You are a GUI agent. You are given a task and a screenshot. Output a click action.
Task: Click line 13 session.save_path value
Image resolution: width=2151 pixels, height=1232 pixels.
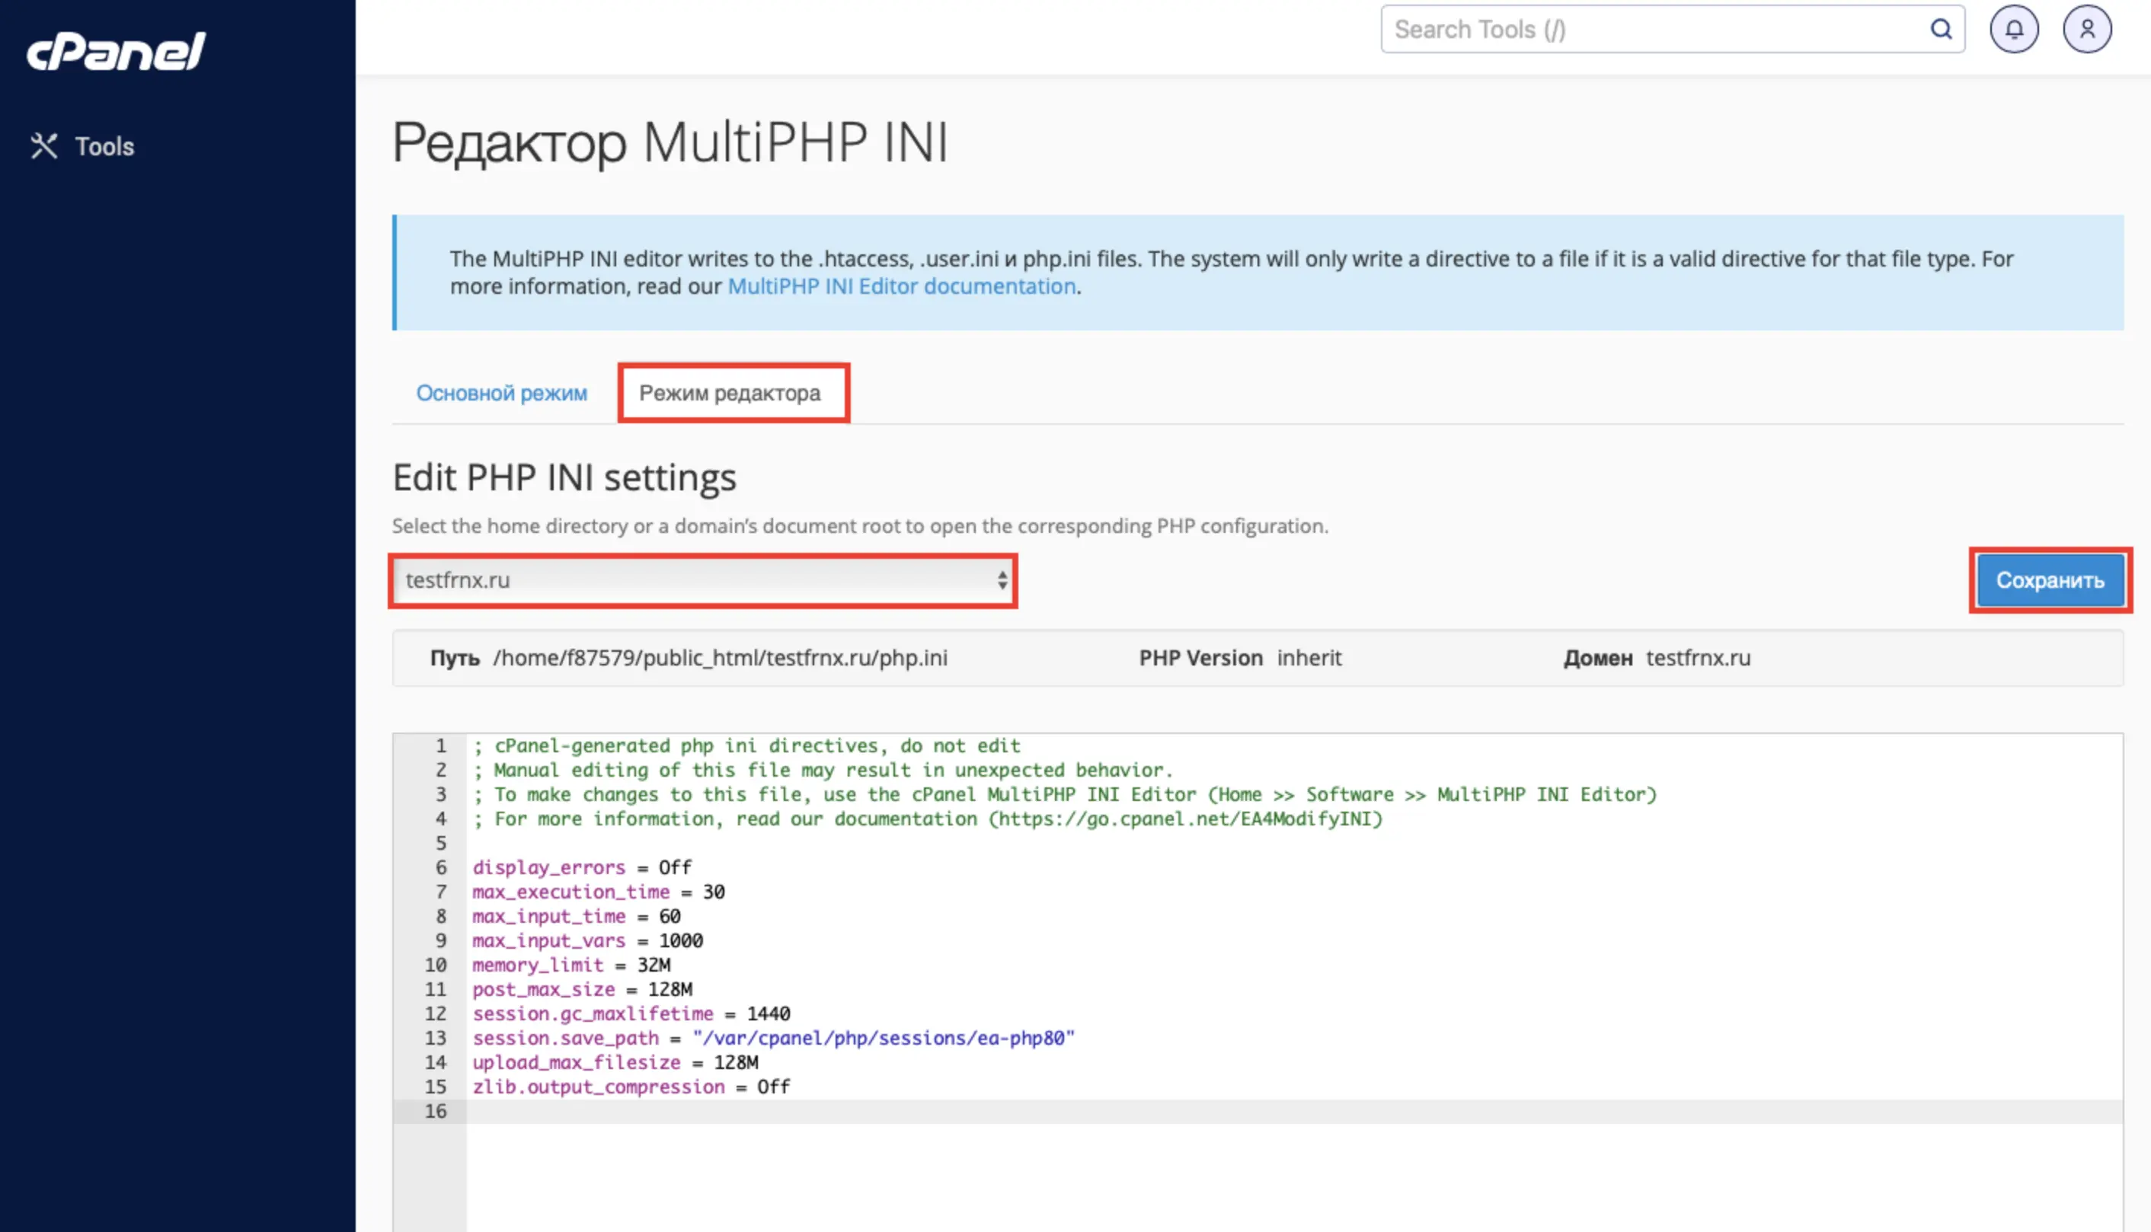click(x=884, y=1039)
